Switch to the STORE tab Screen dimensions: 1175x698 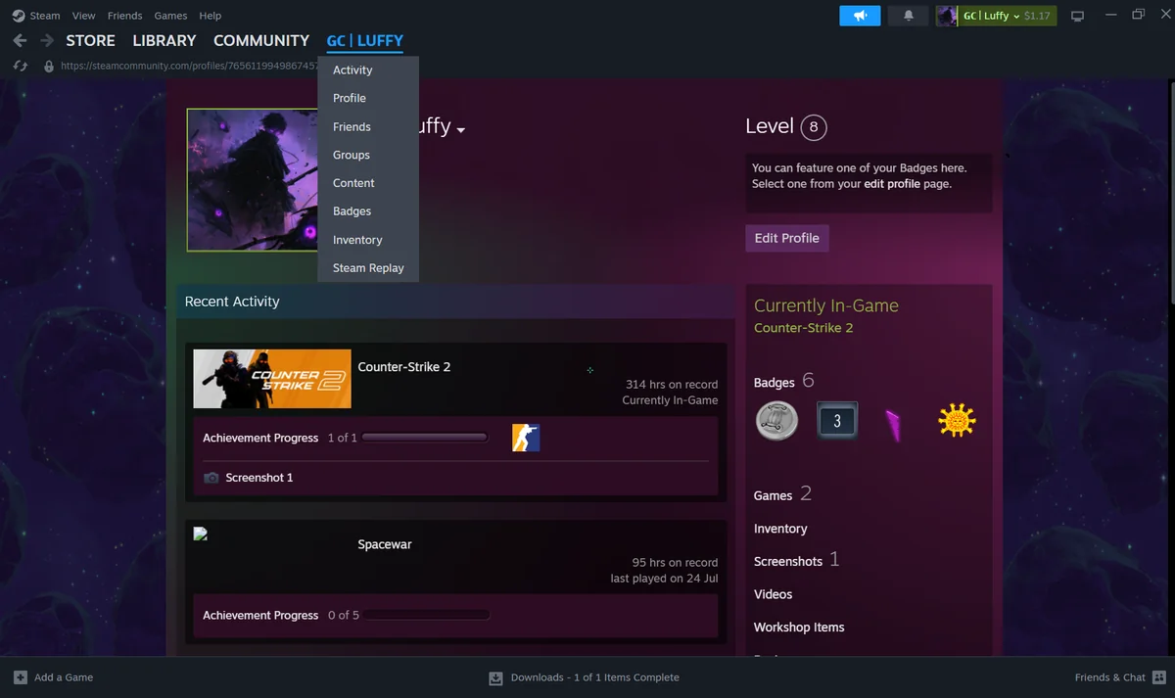pyautogui.click(x=90, y=41)
